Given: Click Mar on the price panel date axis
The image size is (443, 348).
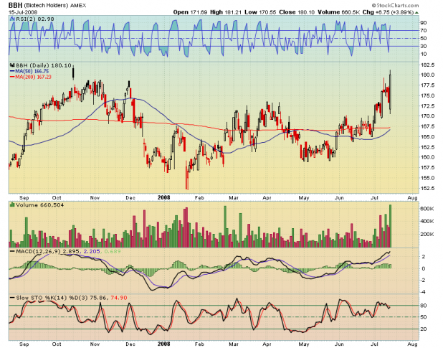Looking at the screenshot, I should [x=234, y=198].
